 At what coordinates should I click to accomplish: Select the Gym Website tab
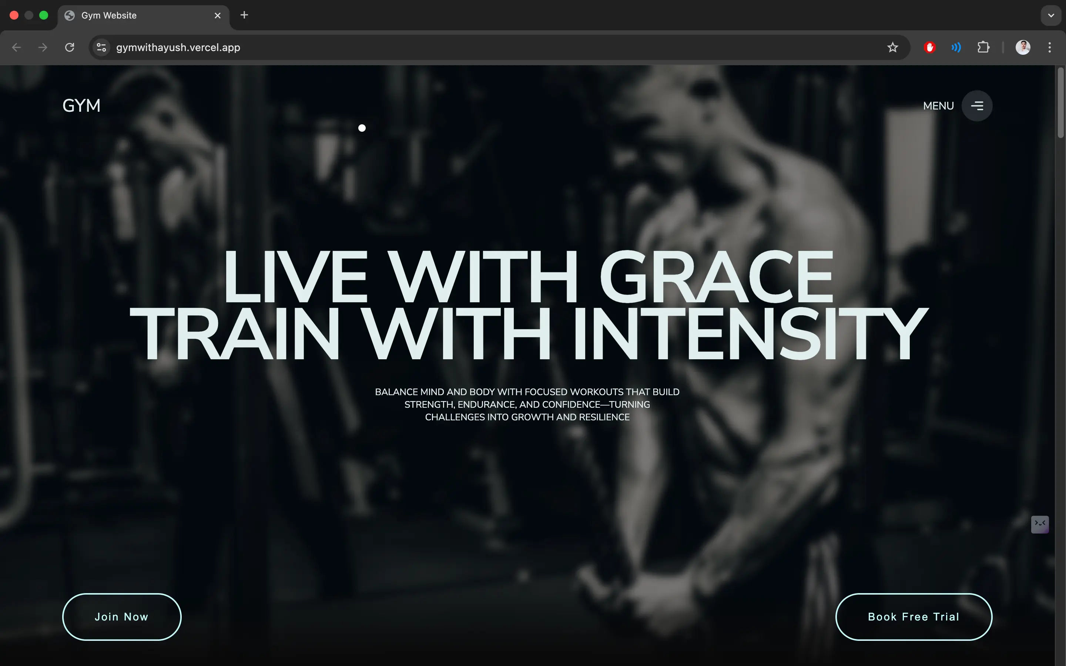[132, 16]
